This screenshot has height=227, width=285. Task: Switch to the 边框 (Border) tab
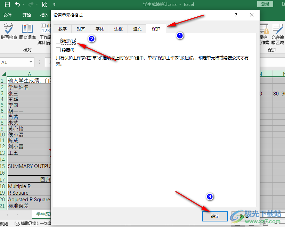coord(119,29)
